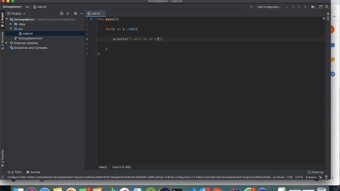
Task: Open the Project Structure toolbar icon
Action: [x=313, y=7]
